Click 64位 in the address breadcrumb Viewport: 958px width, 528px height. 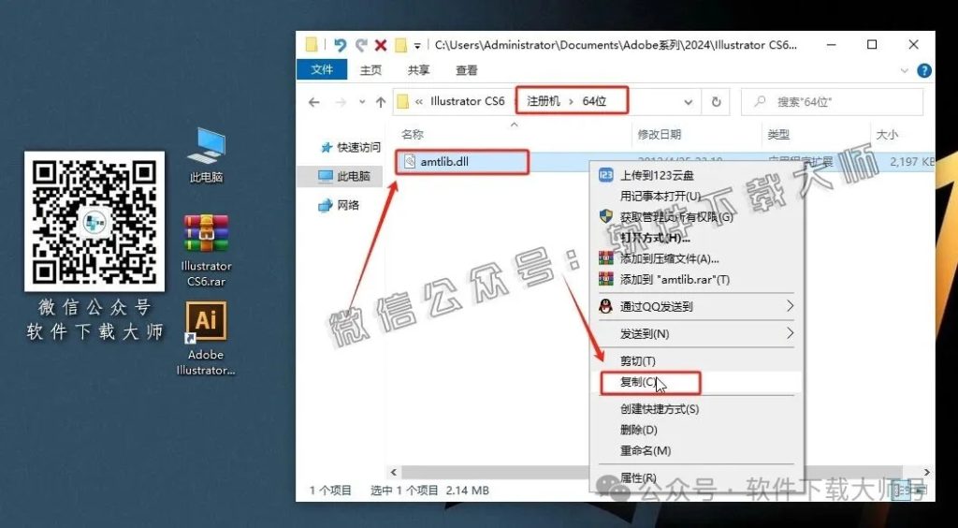pyautogui.click(x=594, y=101)
